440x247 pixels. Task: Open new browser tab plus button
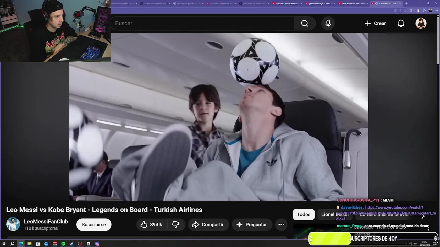pyautogui.click(x=406, y=3)
